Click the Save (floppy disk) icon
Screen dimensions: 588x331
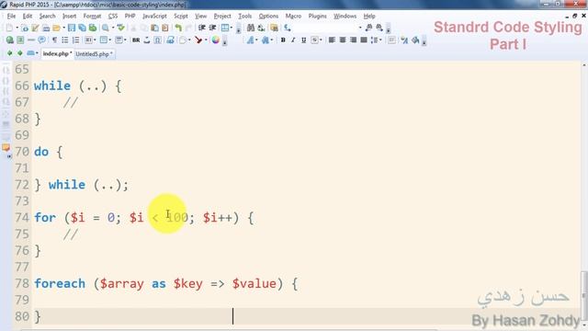point(72,28)
